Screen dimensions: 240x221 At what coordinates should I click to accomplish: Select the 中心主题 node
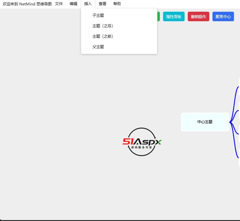(x=205, y=122)
